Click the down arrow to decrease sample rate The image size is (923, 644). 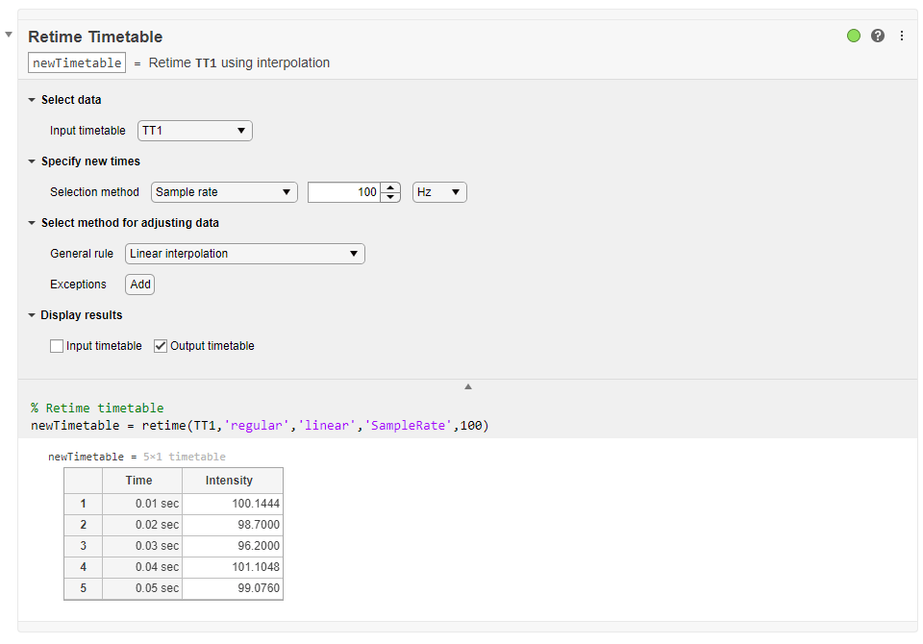click(389, 196)
